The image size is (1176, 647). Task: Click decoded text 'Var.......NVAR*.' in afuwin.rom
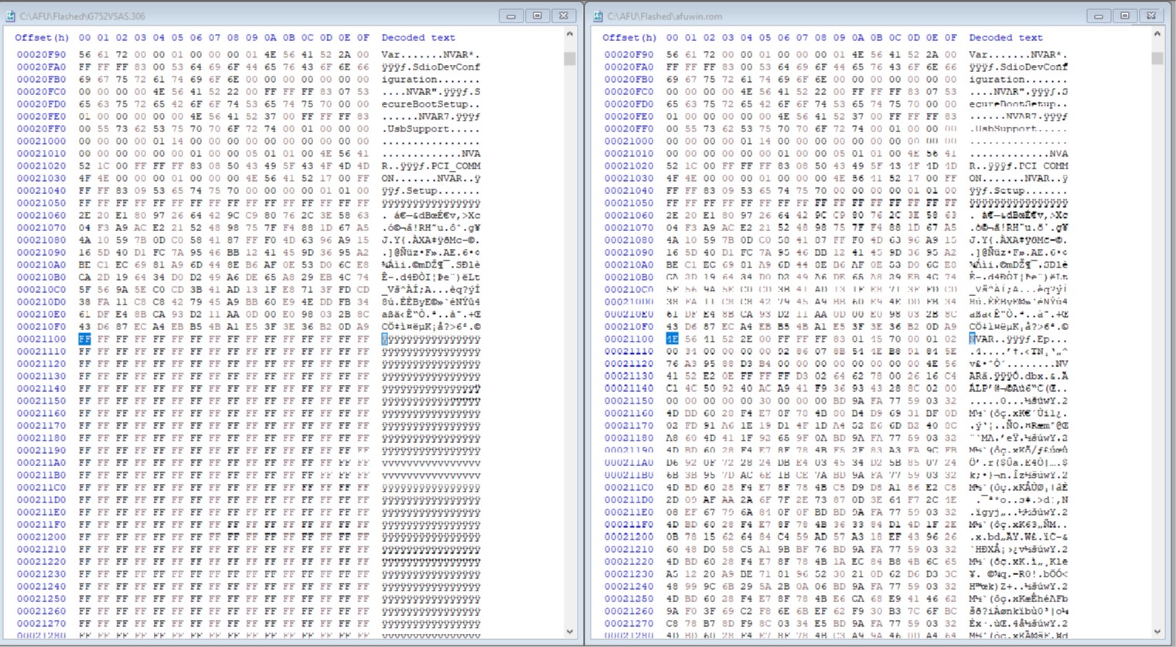pos(1018,55)
